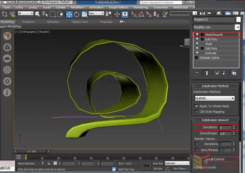Click the Auto Key button
Viewport: 245px width, 173px height.
(158, 163)
